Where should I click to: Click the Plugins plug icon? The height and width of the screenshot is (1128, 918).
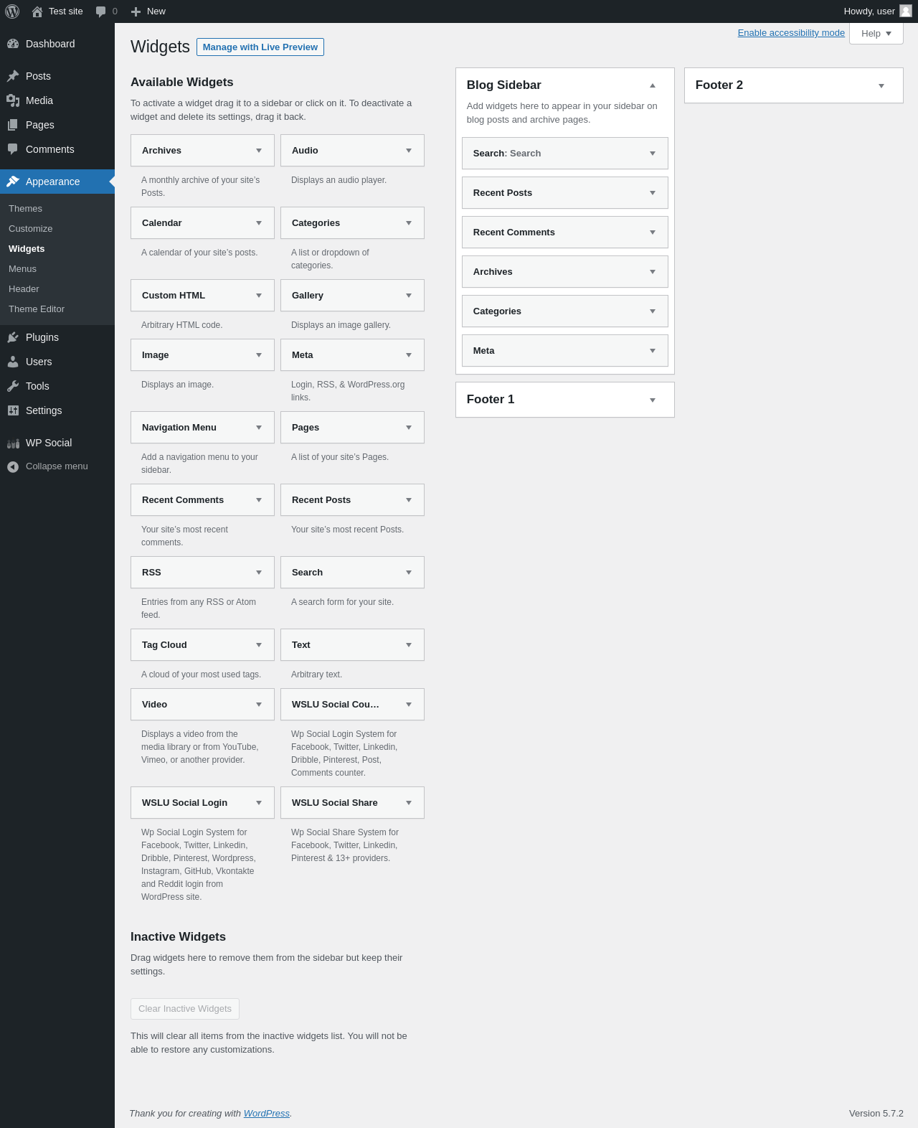click(13, 337)
